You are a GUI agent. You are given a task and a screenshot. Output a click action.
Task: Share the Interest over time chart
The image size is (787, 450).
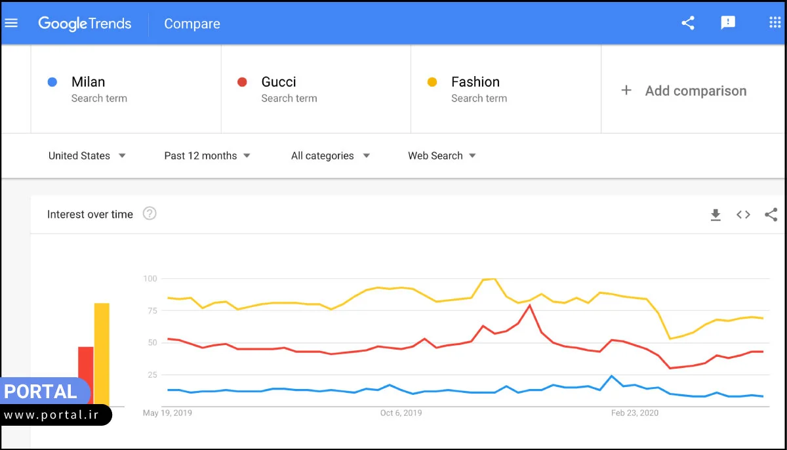coord(771,215)
